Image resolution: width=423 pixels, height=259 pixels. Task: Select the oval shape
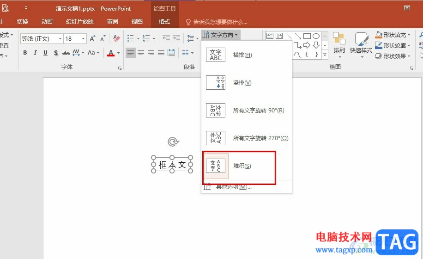316,36
